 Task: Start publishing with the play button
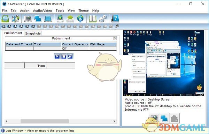point(57,56)
